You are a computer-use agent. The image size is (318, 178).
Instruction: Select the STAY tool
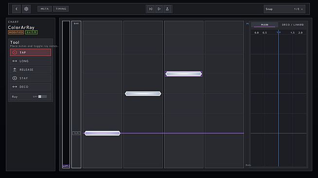(x=31, y=78)
